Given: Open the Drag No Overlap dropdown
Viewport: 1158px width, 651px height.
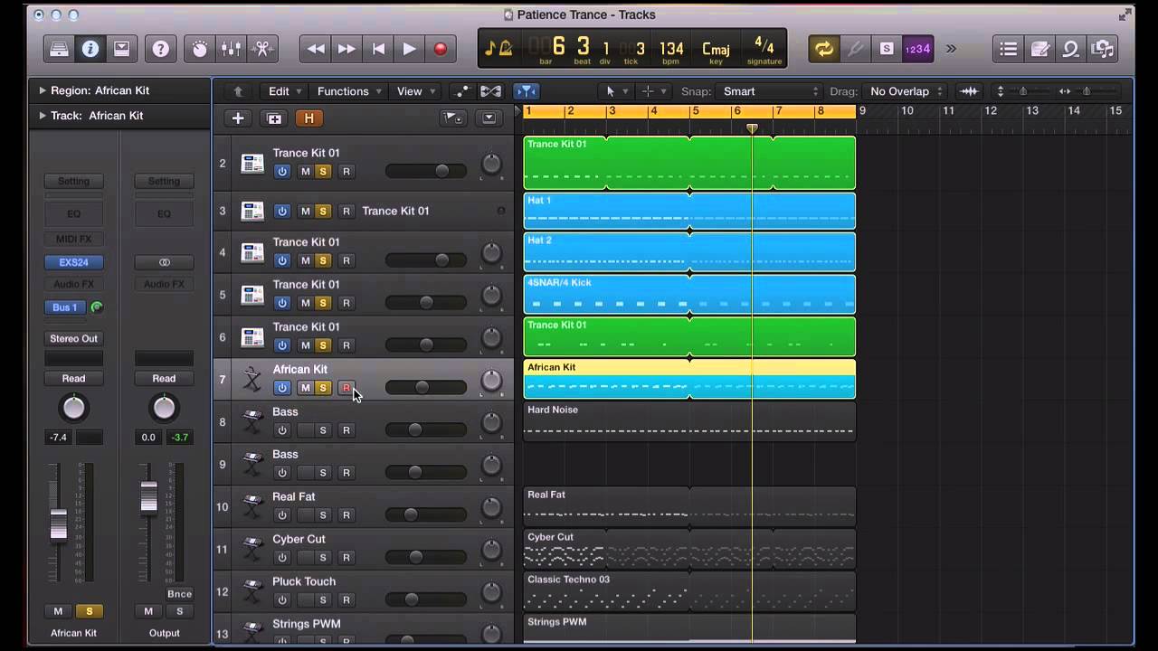Looking at the screenshot, I should (905, 91).
